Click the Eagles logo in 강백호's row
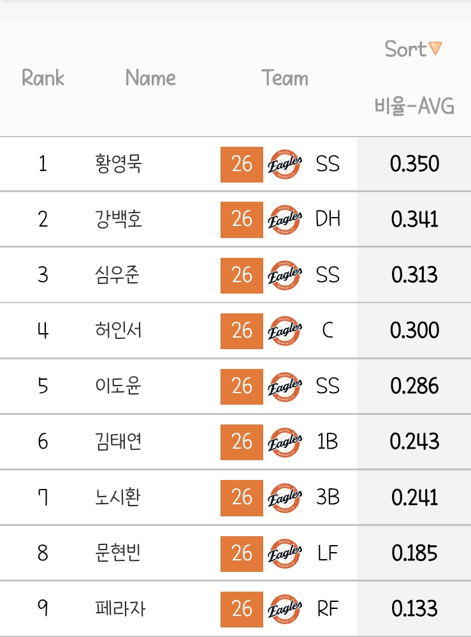 coord(285,220)
